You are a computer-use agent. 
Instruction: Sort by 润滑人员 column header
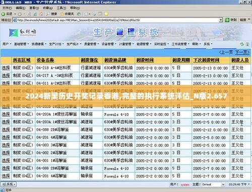(240, 60)
